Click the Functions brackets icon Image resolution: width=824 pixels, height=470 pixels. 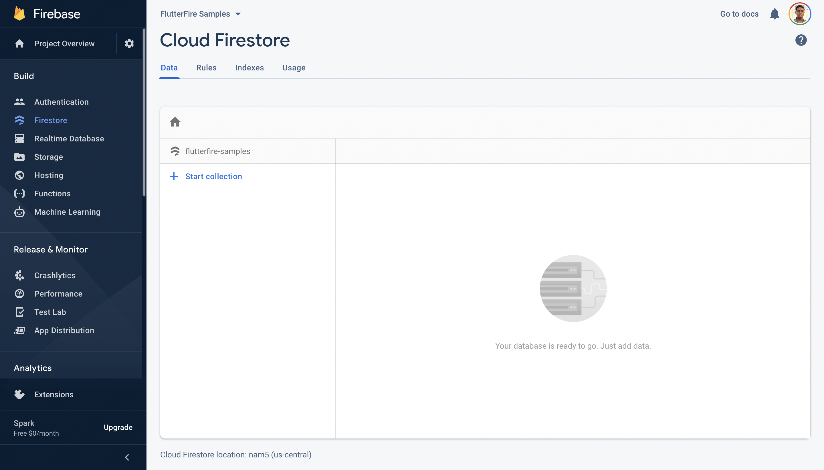[x=19, y=194]
